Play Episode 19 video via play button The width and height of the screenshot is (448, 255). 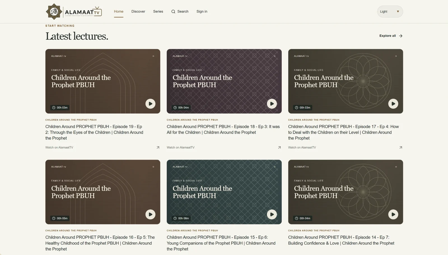point(150,104)
